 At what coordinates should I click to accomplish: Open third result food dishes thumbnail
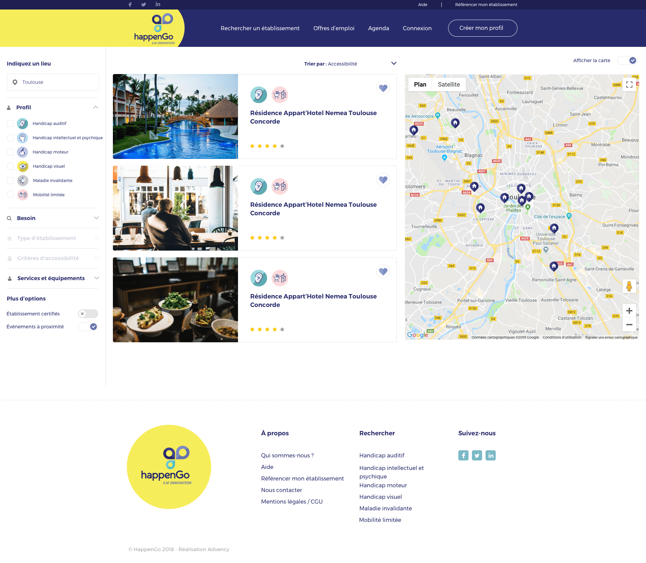(175, 300)
